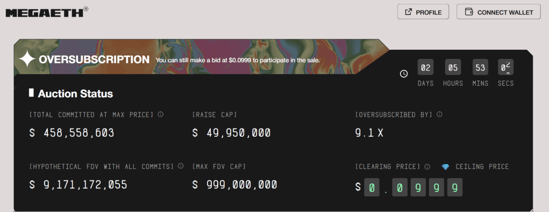The image size is (549, 212).
Task: Click the 9.1 X oversubscribed value
Action: tap(370, 133)
